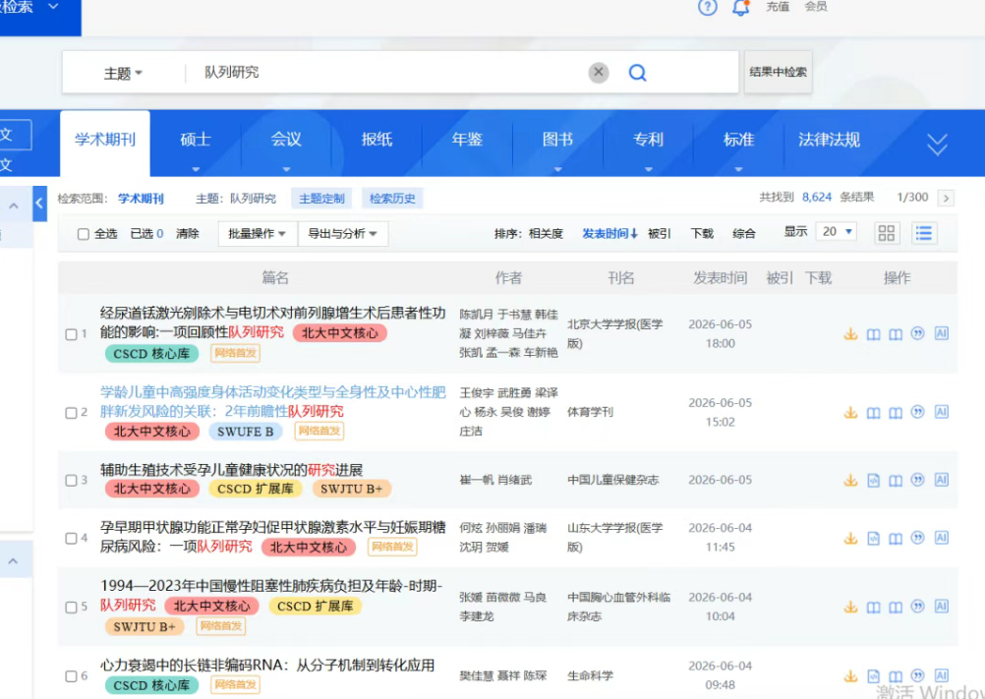Image resolution: width=985 pixels, height=699 pixels.
Task: Switch to the 法律法规 tab
Action: click(829, 140)
